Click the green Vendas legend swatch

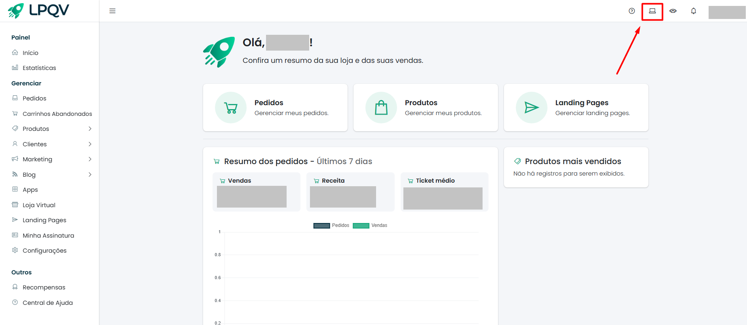click(x=361, y=225)
